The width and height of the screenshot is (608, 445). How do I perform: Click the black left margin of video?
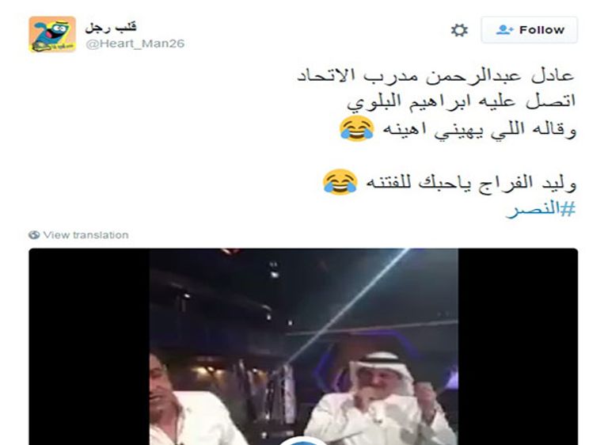click(89, 347)
